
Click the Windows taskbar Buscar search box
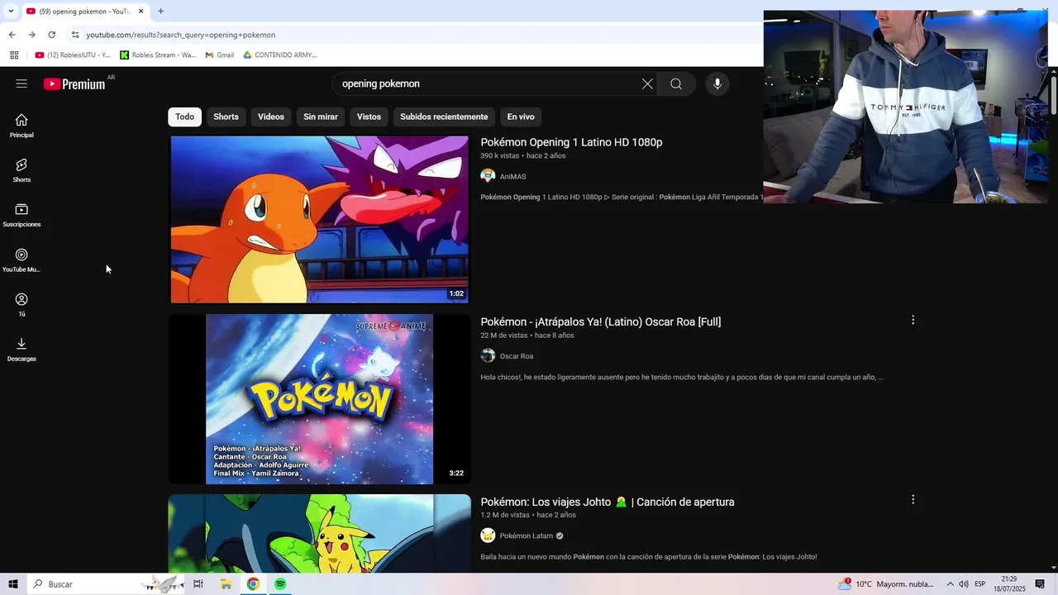(107, 584)
